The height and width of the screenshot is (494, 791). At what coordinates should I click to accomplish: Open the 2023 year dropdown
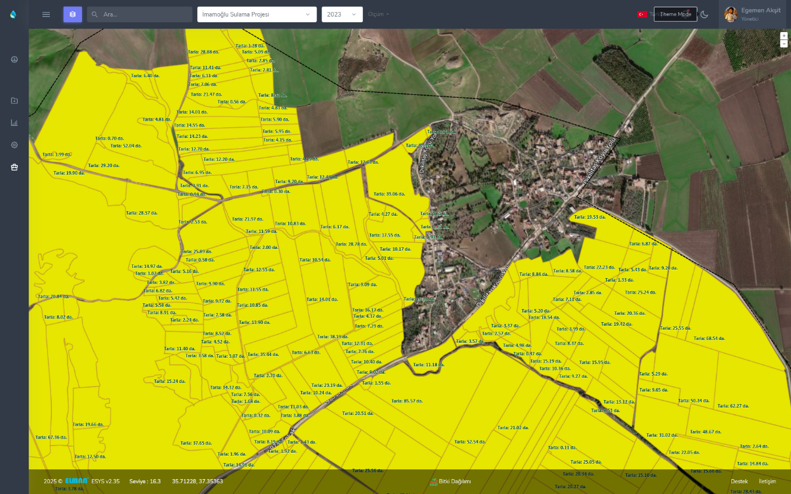pyautogui.click(x=342, y=14)
